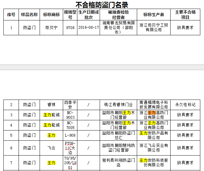
Task: Select the 规格型号 column header
Action: (x=70, y=15)
